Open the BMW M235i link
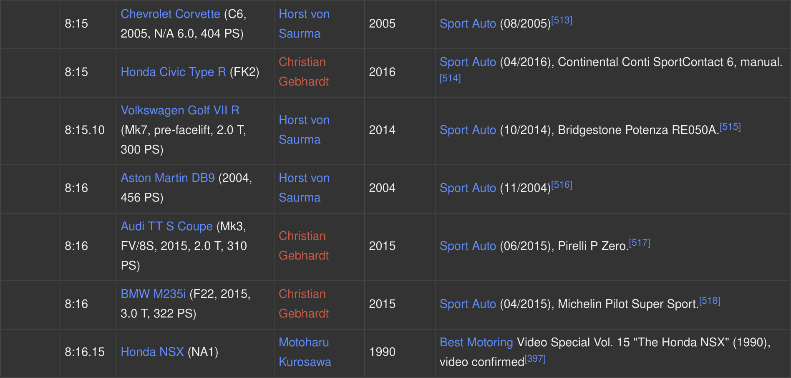The width and height of the screenshot is (791, 378). (153, 294)
